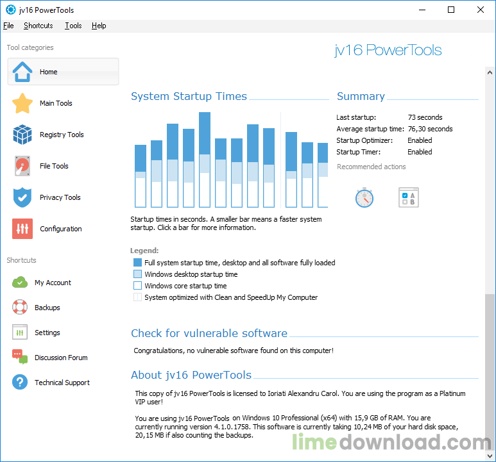Maximize the jv16 PowerTools window
This screenshot has width=496, height=462.
pos(451,10)
